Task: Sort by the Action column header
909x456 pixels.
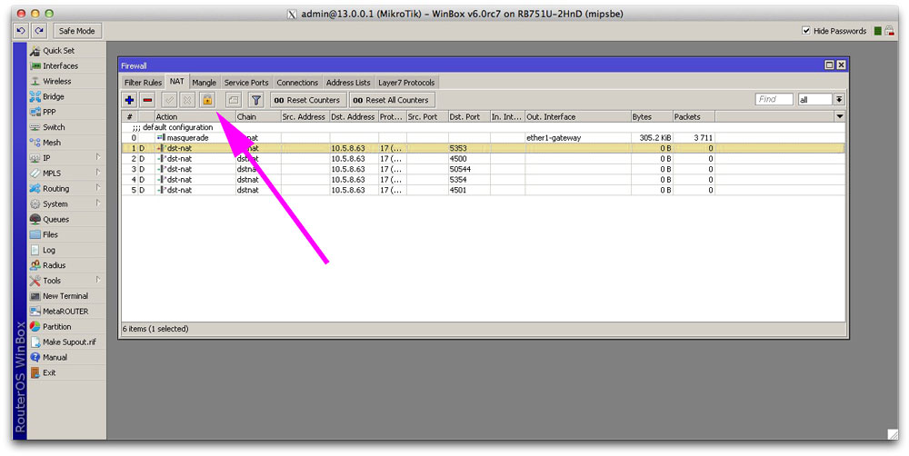Action: [x=195, y=116]
